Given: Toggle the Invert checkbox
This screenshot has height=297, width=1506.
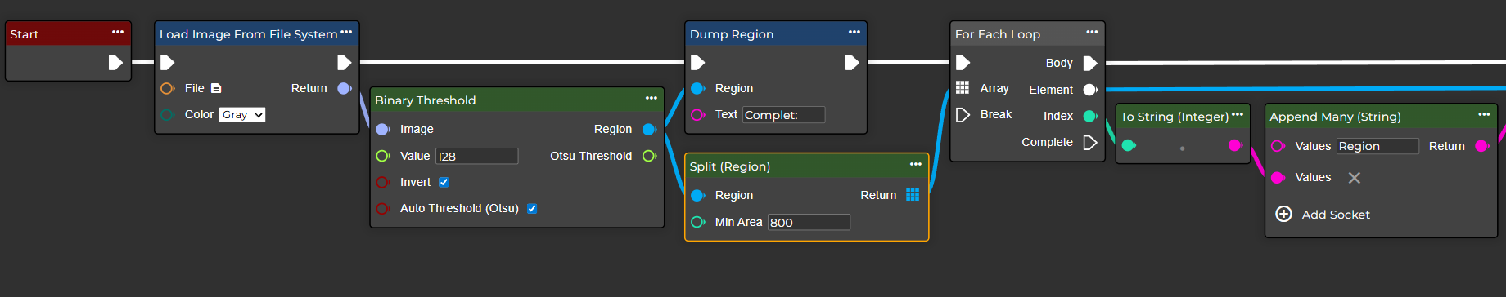Looking at the screenshot, I should click(x=444, y=182).
